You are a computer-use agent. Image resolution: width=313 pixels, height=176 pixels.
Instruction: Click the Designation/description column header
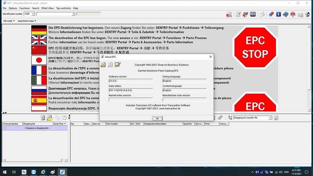click(163, 124)
